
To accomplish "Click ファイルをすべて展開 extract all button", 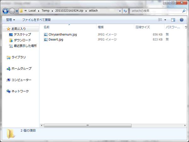I will tap(36, 20).
